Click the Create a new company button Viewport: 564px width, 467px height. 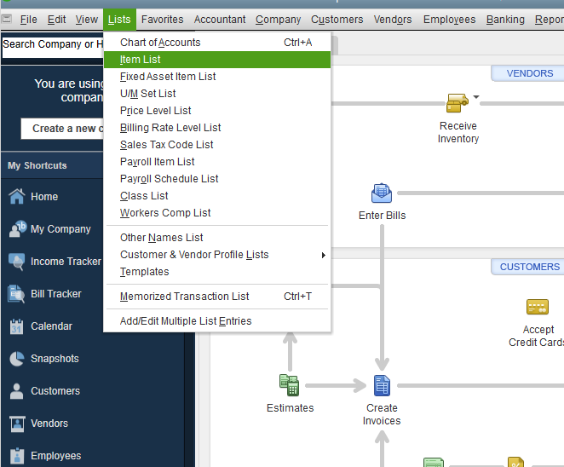point(64,129)
